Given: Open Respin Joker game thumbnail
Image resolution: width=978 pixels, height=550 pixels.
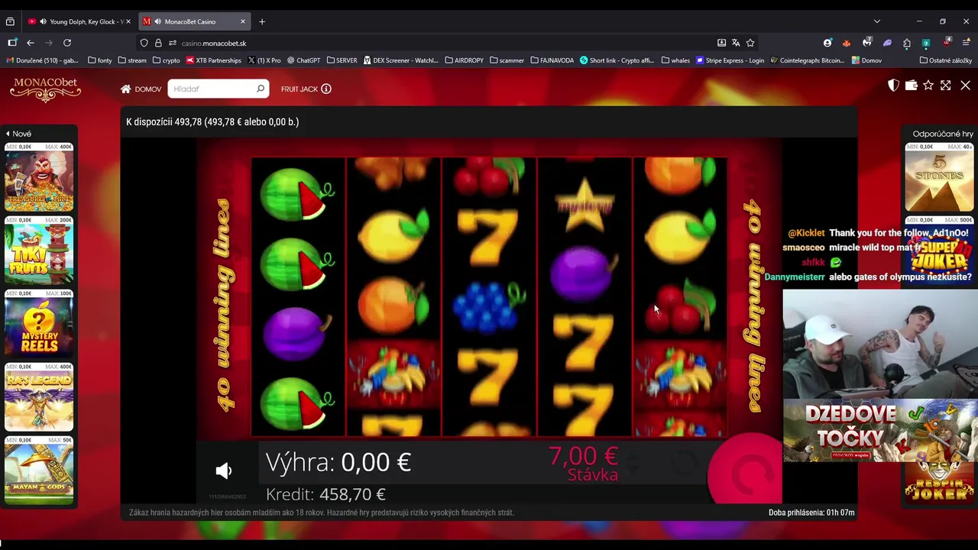Looking at the screenshot, I should [939, 481].
